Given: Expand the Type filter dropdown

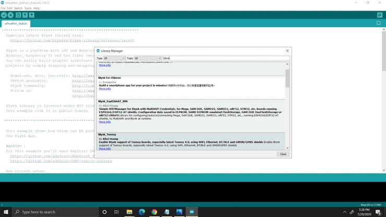Looking at the screenshot, I should [x=114, y=58].
